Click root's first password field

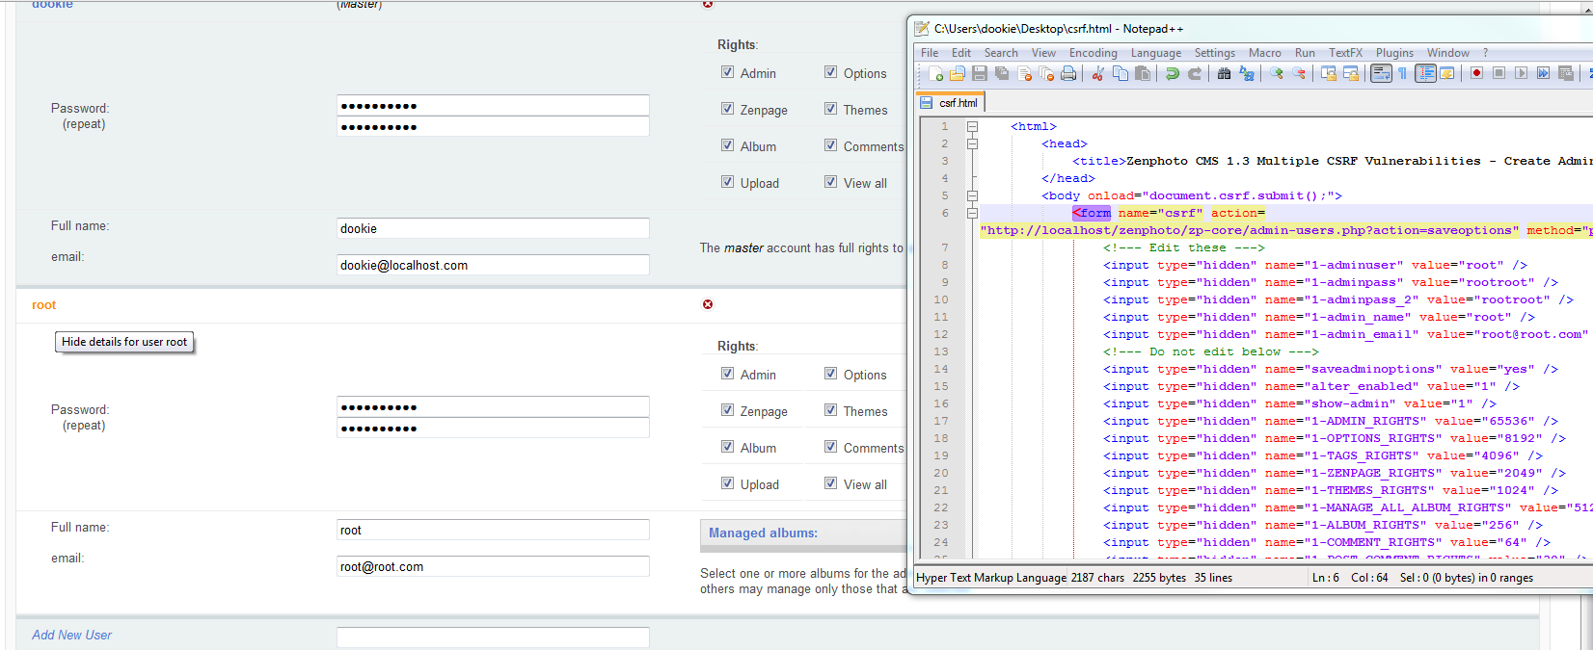[x=493, y=406]
